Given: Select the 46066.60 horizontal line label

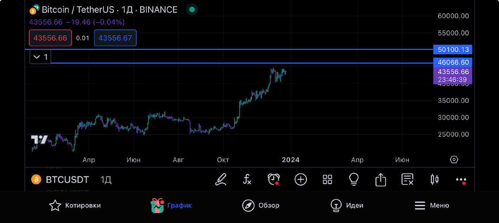Looking at the screenshot, I should [x=452, y=62].
